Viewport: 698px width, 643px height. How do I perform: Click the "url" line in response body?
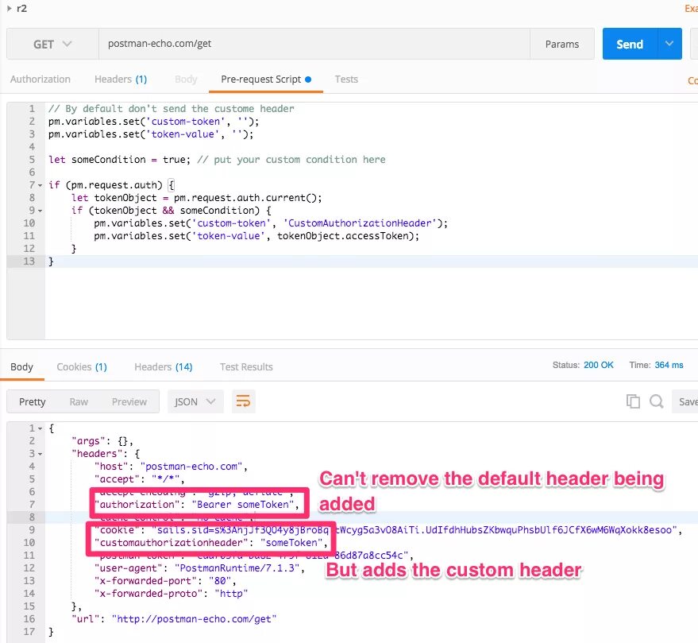click(174, 619)
